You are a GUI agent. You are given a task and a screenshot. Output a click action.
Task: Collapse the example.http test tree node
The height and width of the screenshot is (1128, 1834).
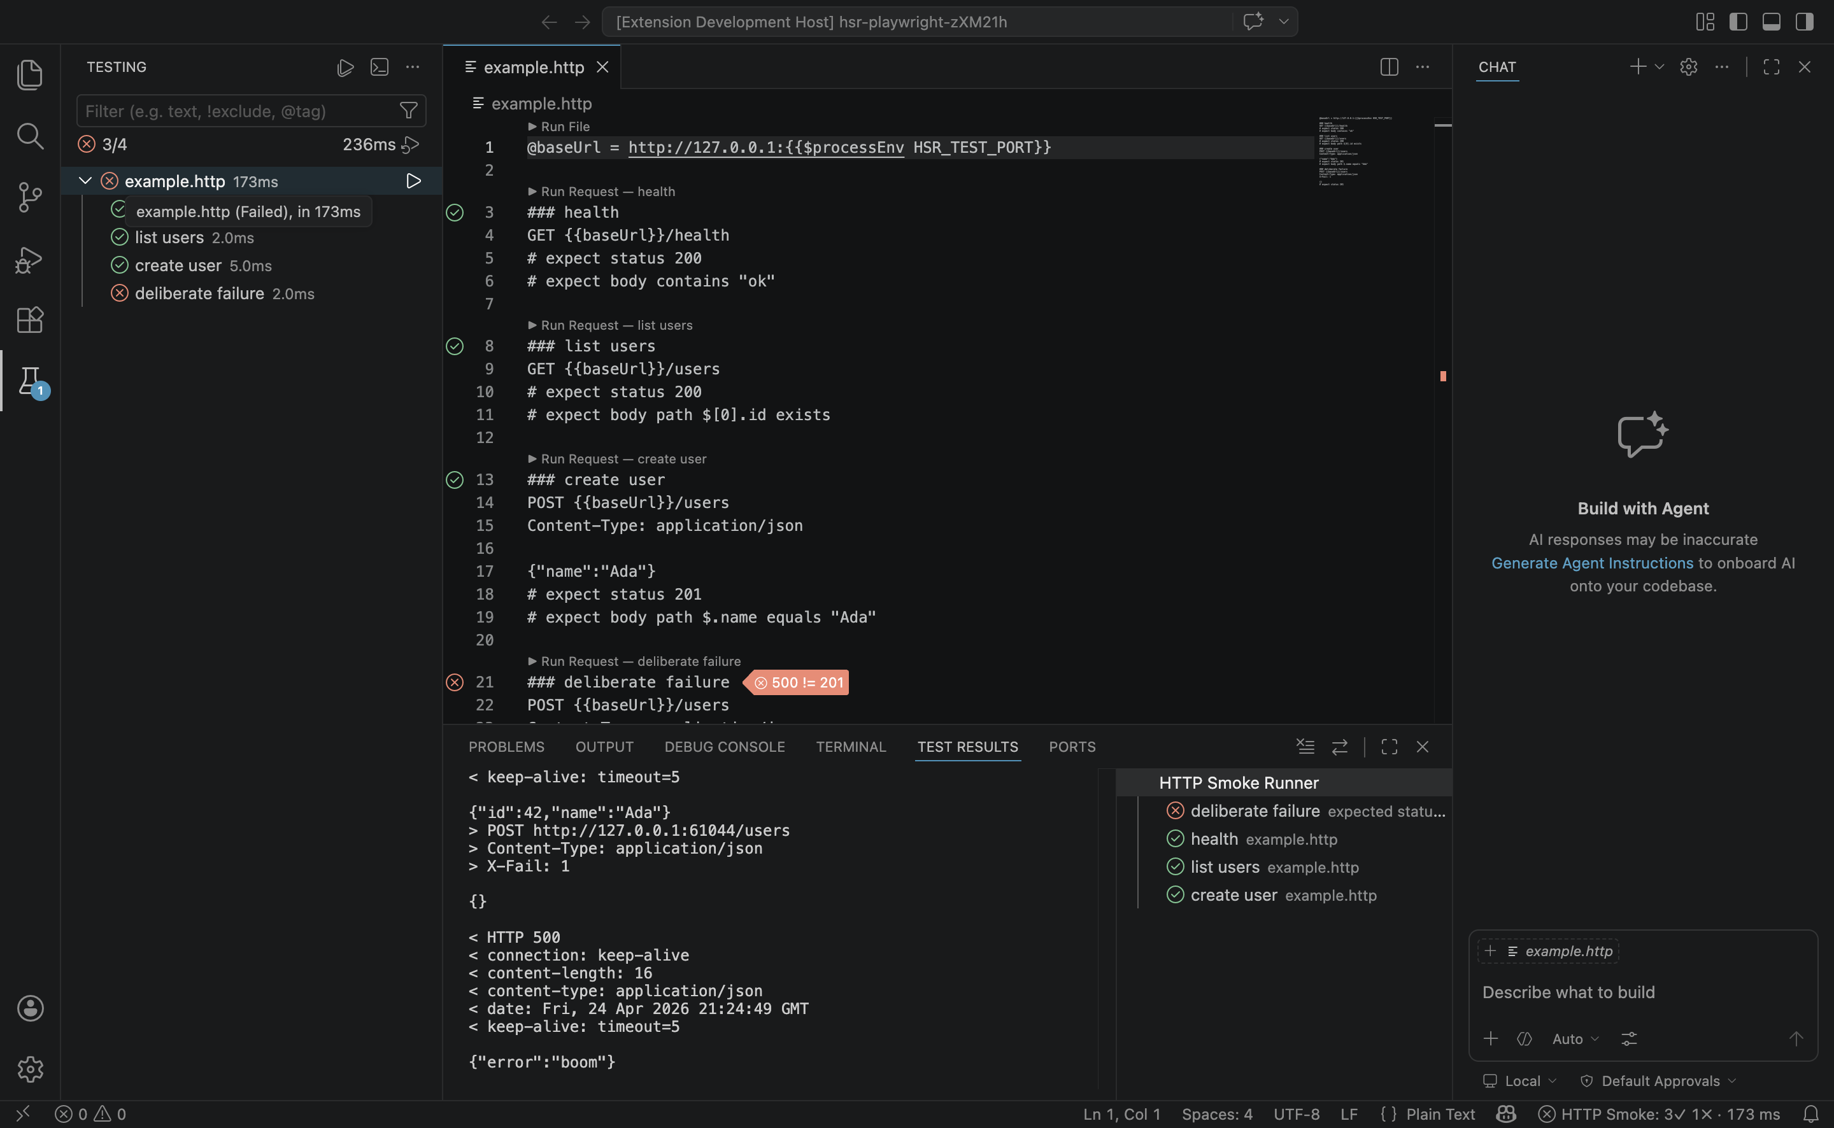pyautogui.click(x=85, y=181)
